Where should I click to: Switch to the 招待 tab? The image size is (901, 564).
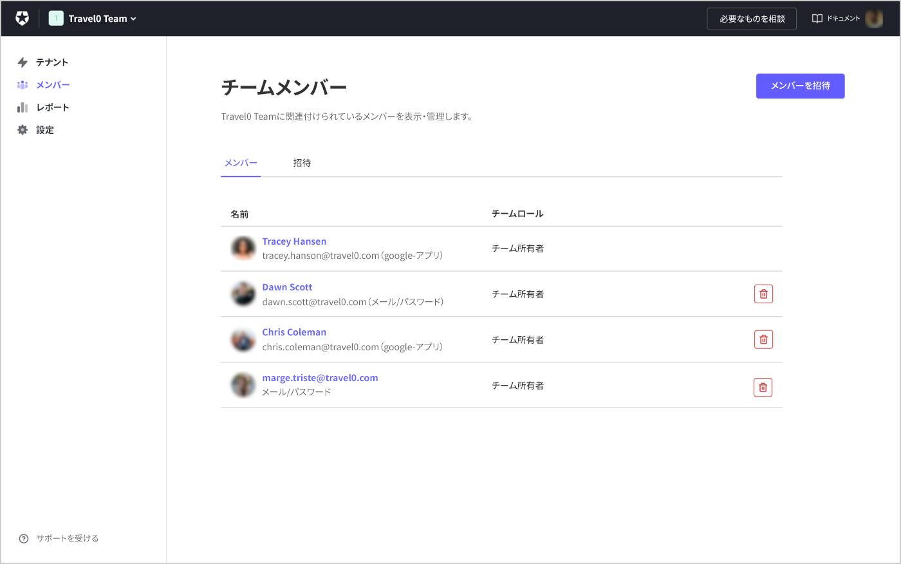click(302, 163)
